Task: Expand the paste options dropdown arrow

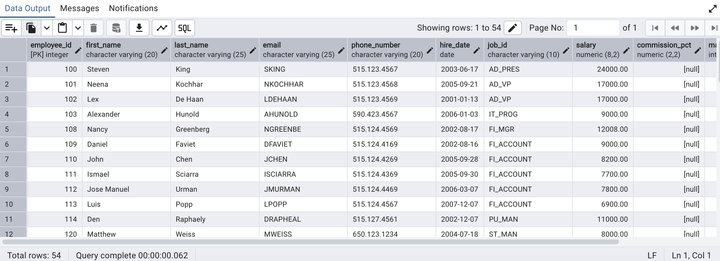Action: [78, 28]
